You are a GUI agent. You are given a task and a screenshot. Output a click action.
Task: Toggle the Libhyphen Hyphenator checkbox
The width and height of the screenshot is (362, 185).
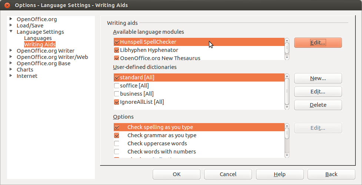click(117, 50)
